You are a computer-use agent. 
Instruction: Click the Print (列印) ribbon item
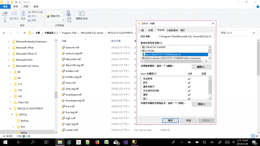(x=32, y=16)
